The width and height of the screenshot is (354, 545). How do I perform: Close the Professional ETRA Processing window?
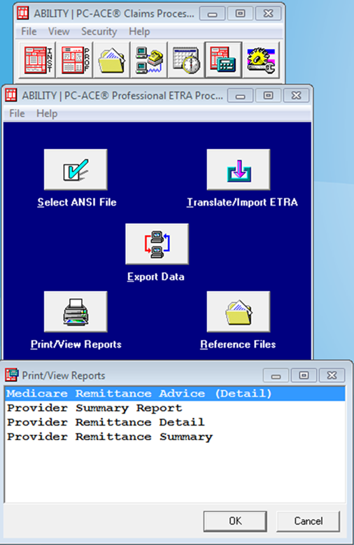[296, 96]
